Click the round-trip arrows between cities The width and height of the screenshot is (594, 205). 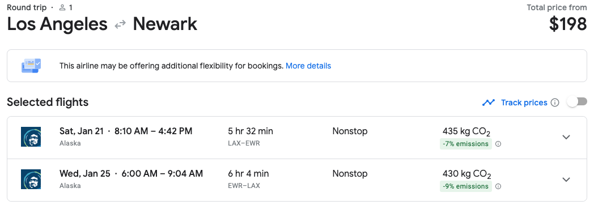120,25
